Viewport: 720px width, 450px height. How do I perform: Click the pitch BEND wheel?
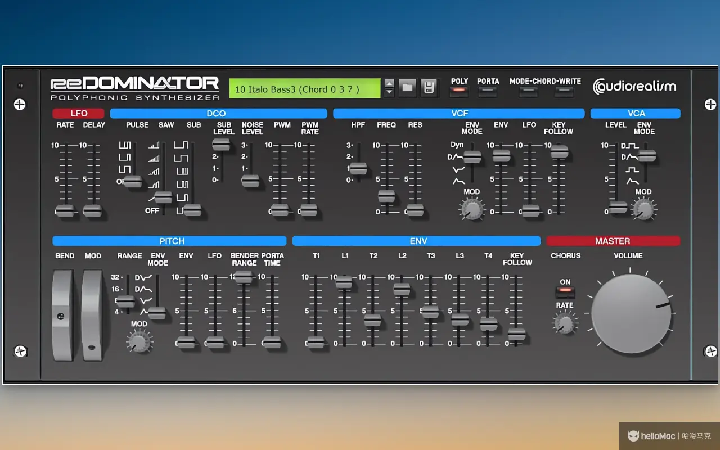point(62,315)
